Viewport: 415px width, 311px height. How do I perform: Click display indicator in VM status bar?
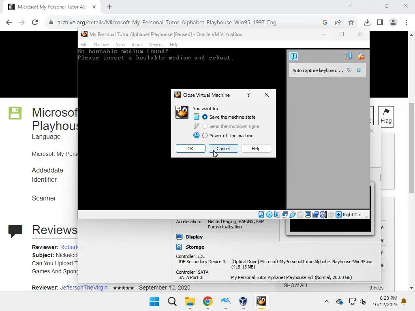pyautogui.click(x=308, y=215)
